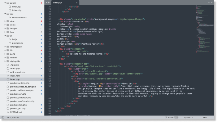The height and width of the screenshot is (122, 217).
Task: Expand the data folder
Action: click(5, 21)
